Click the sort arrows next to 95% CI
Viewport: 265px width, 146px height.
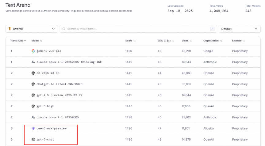click(x=173, y=41)
